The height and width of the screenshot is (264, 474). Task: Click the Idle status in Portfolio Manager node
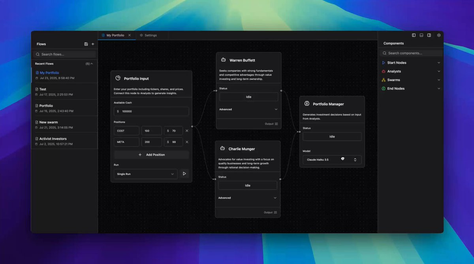pyautogui.click(x=332, y=137)
